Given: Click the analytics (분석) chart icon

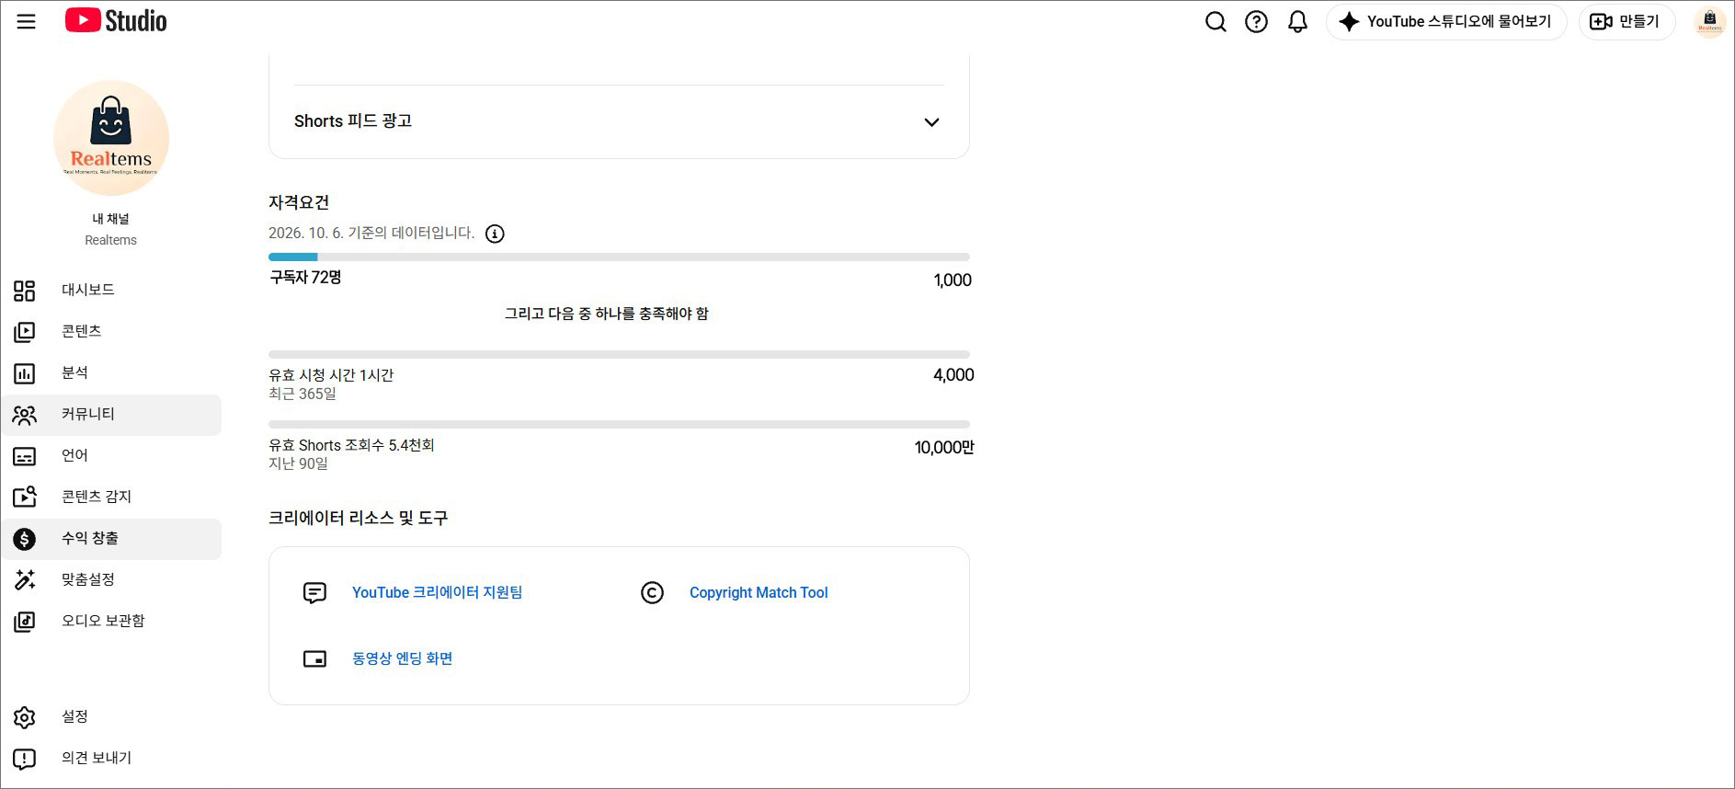Looking at the screenshot, I should pos(25,373).
